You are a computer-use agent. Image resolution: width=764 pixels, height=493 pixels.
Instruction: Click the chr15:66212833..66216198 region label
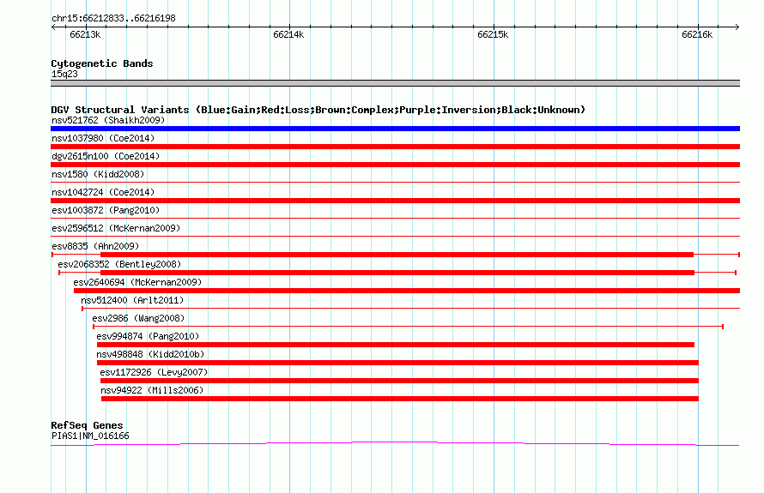point(113,19)
